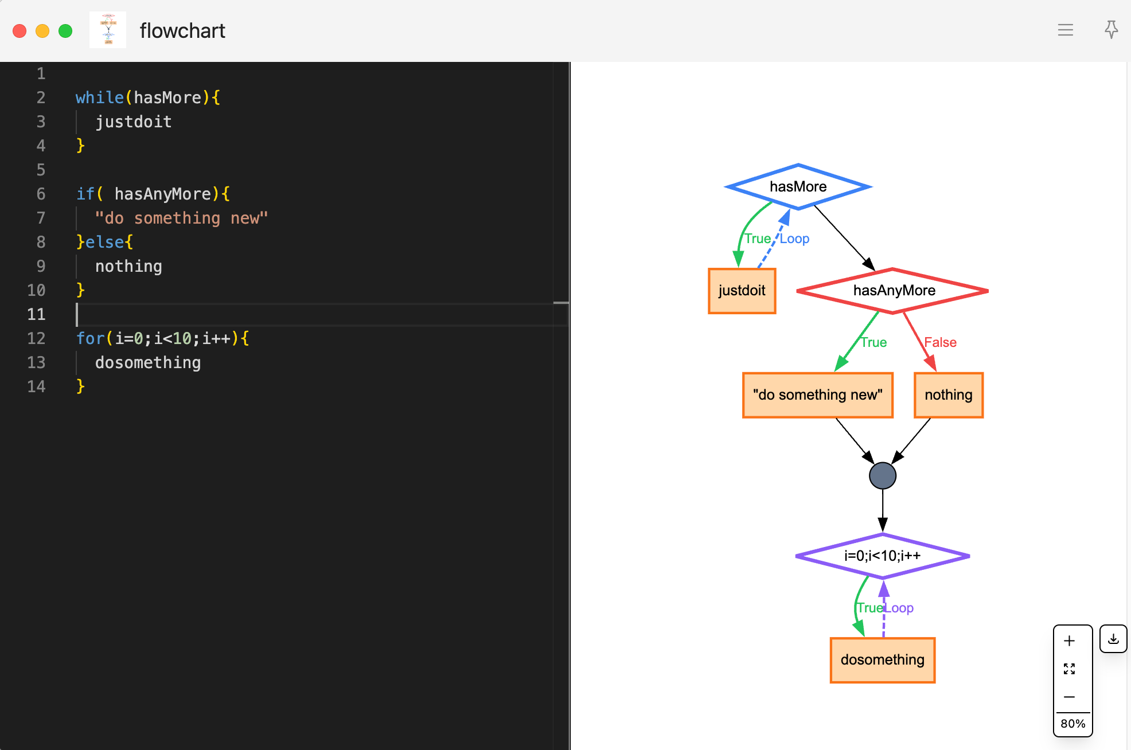Click the gray merge circle node
This screenshot has height=750, width=1131.
tap(882, 475)
